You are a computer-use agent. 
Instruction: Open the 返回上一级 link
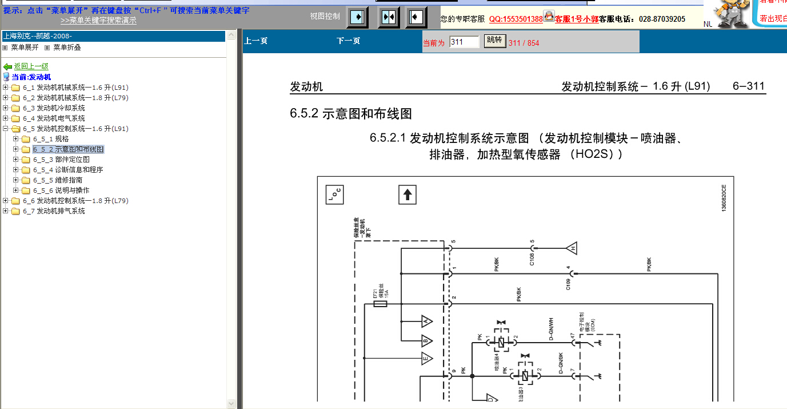click(31, 67)
